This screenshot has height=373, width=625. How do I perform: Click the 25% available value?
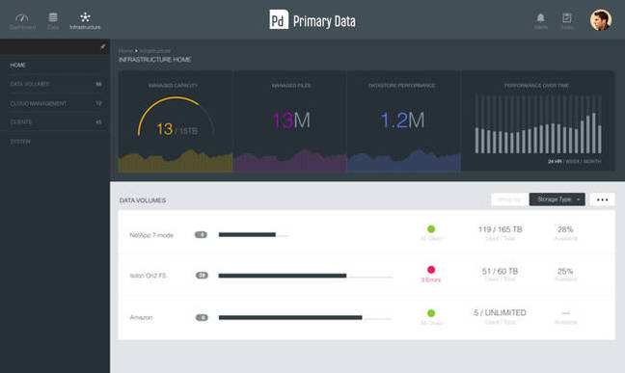pyautogui.click(x=565, y=271)
